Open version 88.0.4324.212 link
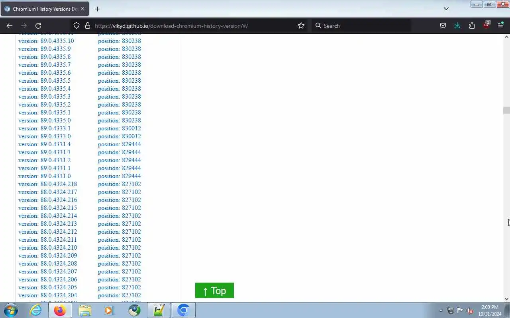This screenshot has height=318, width=510. click(x=48, y=232)
